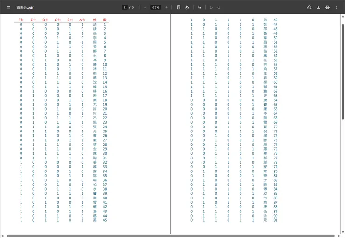Screen dimensions: 345x238
Task: Select number 30 in the left table
Action: (x=105, y=153)
